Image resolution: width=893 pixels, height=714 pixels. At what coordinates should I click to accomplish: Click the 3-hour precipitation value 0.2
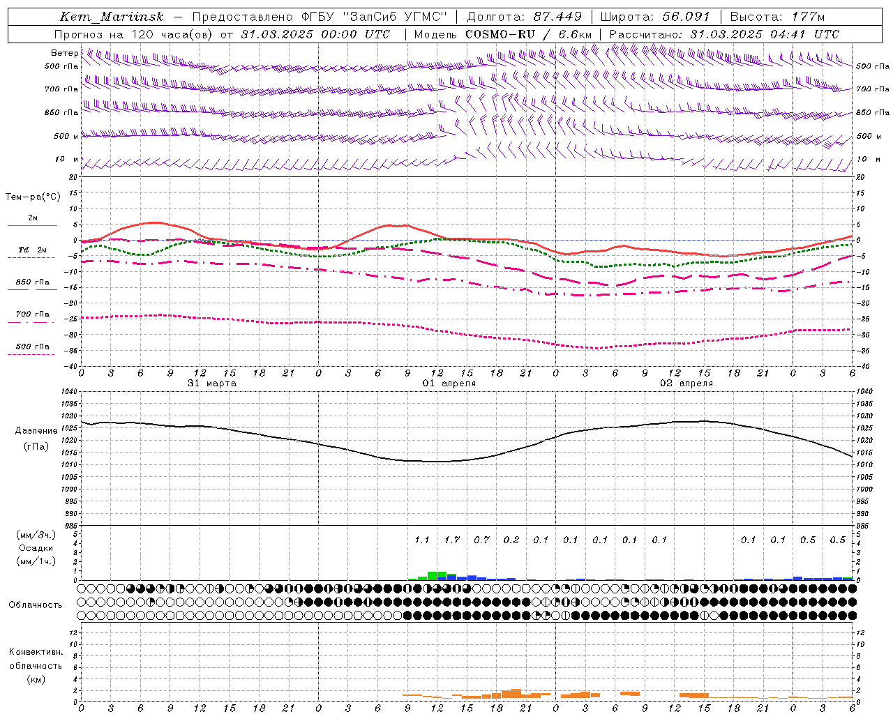pyautogui.click(x=511, y=540)
